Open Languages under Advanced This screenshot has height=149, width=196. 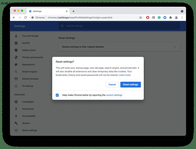click(x=28, y=102)
